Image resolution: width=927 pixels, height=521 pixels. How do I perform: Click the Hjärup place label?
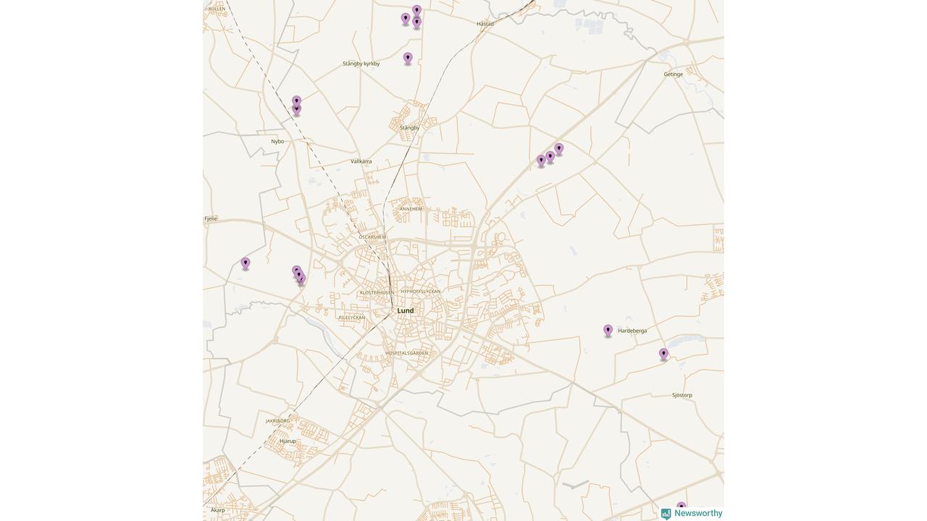[288, 441]
